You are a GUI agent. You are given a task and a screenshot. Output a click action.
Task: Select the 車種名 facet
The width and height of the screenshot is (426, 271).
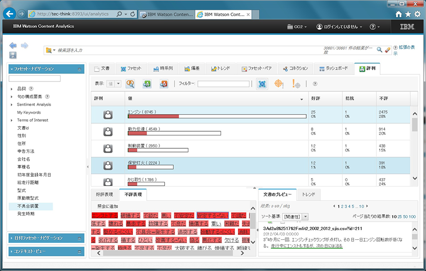click(24, 167)
